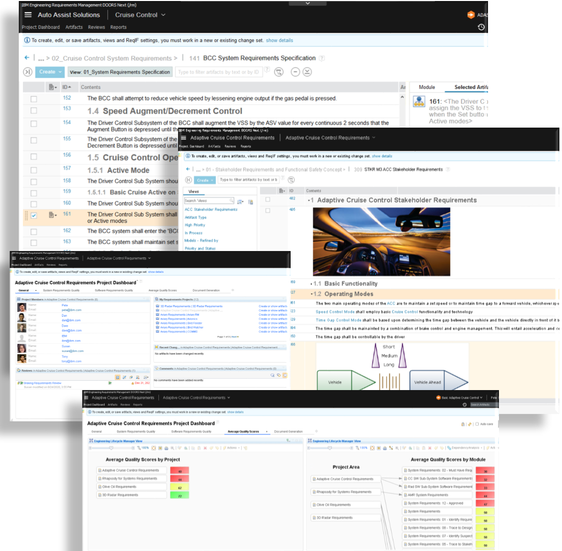Click the search magnifier in Search Views box
Image resolution: width=562 pixels, height=551 pixels.
coord(232,201)
